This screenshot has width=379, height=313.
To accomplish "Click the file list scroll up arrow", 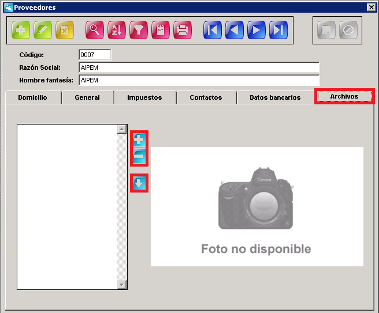I will (122, 130).
